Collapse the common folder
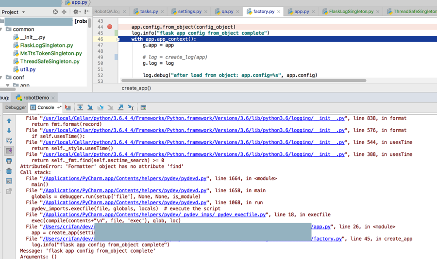Image resolution: width=437 pixels, height=259 pixels. (1, 29)
